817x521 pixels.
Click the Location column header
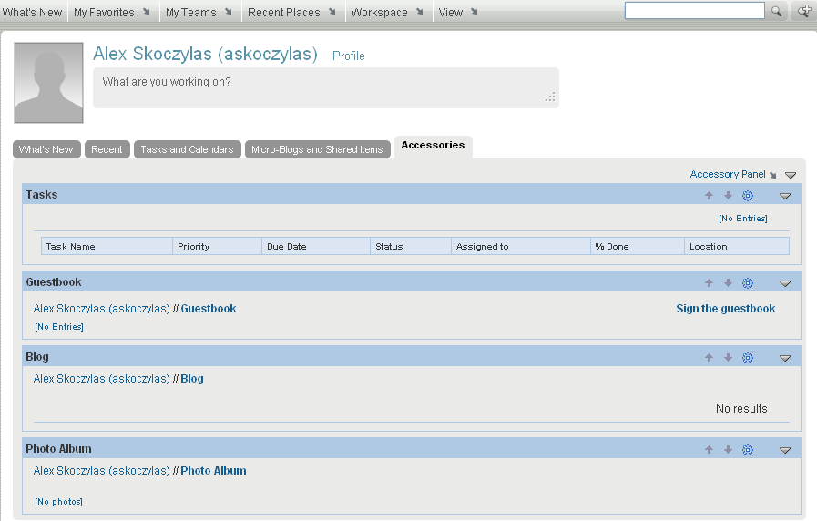737,247
